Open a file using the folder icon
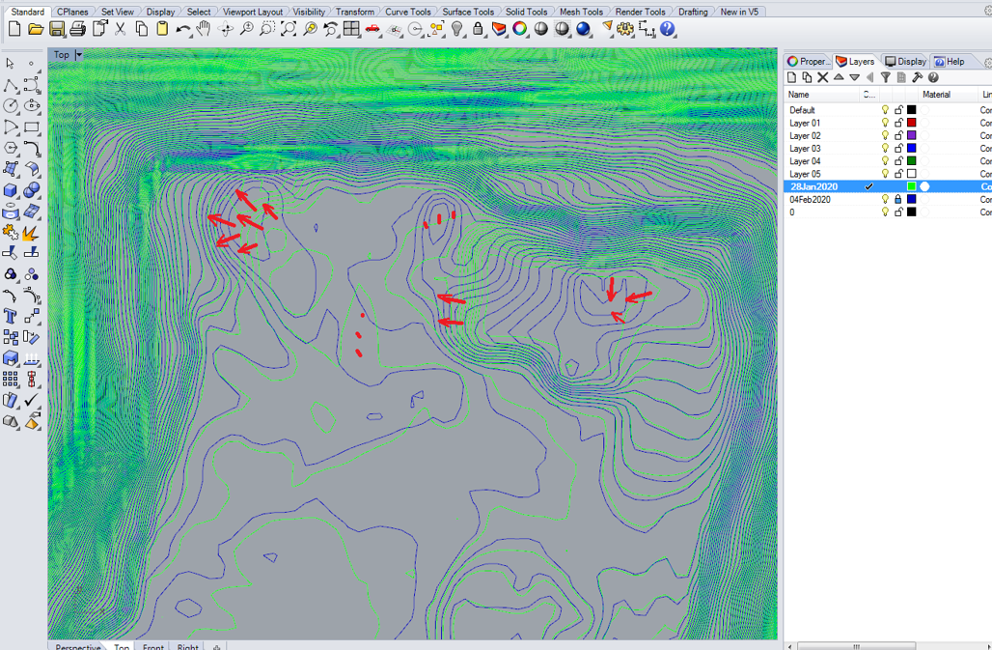 36,29
